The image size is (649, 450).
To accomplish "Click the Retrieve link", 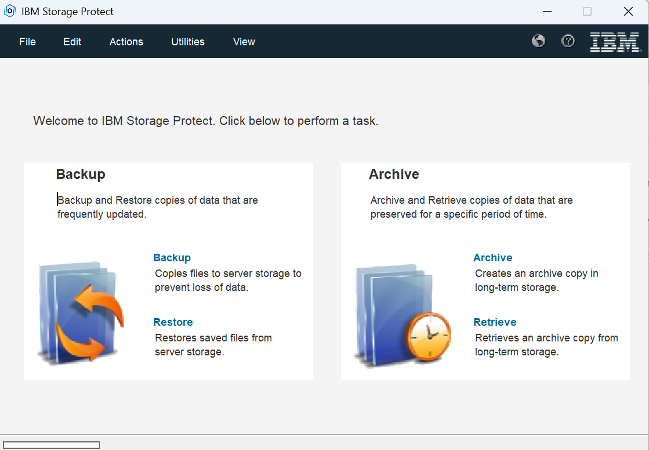I will (495, 322).
